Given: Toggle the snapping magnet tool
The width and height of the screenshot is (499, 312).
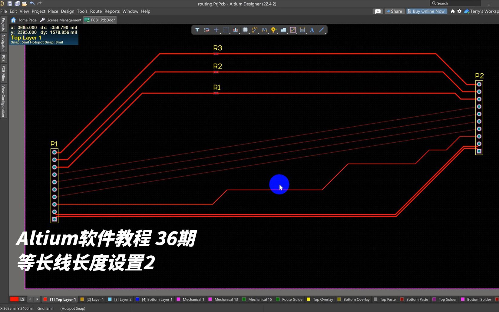Looking at the screenshot, I should (x=207, y=30).
